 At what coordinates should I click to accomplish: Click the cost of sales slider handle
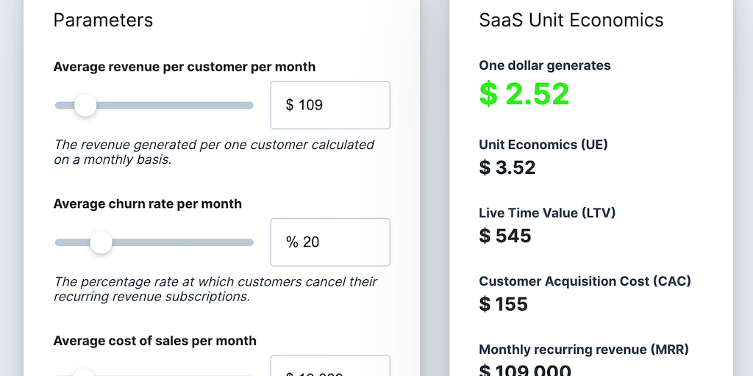coord(84,373)
